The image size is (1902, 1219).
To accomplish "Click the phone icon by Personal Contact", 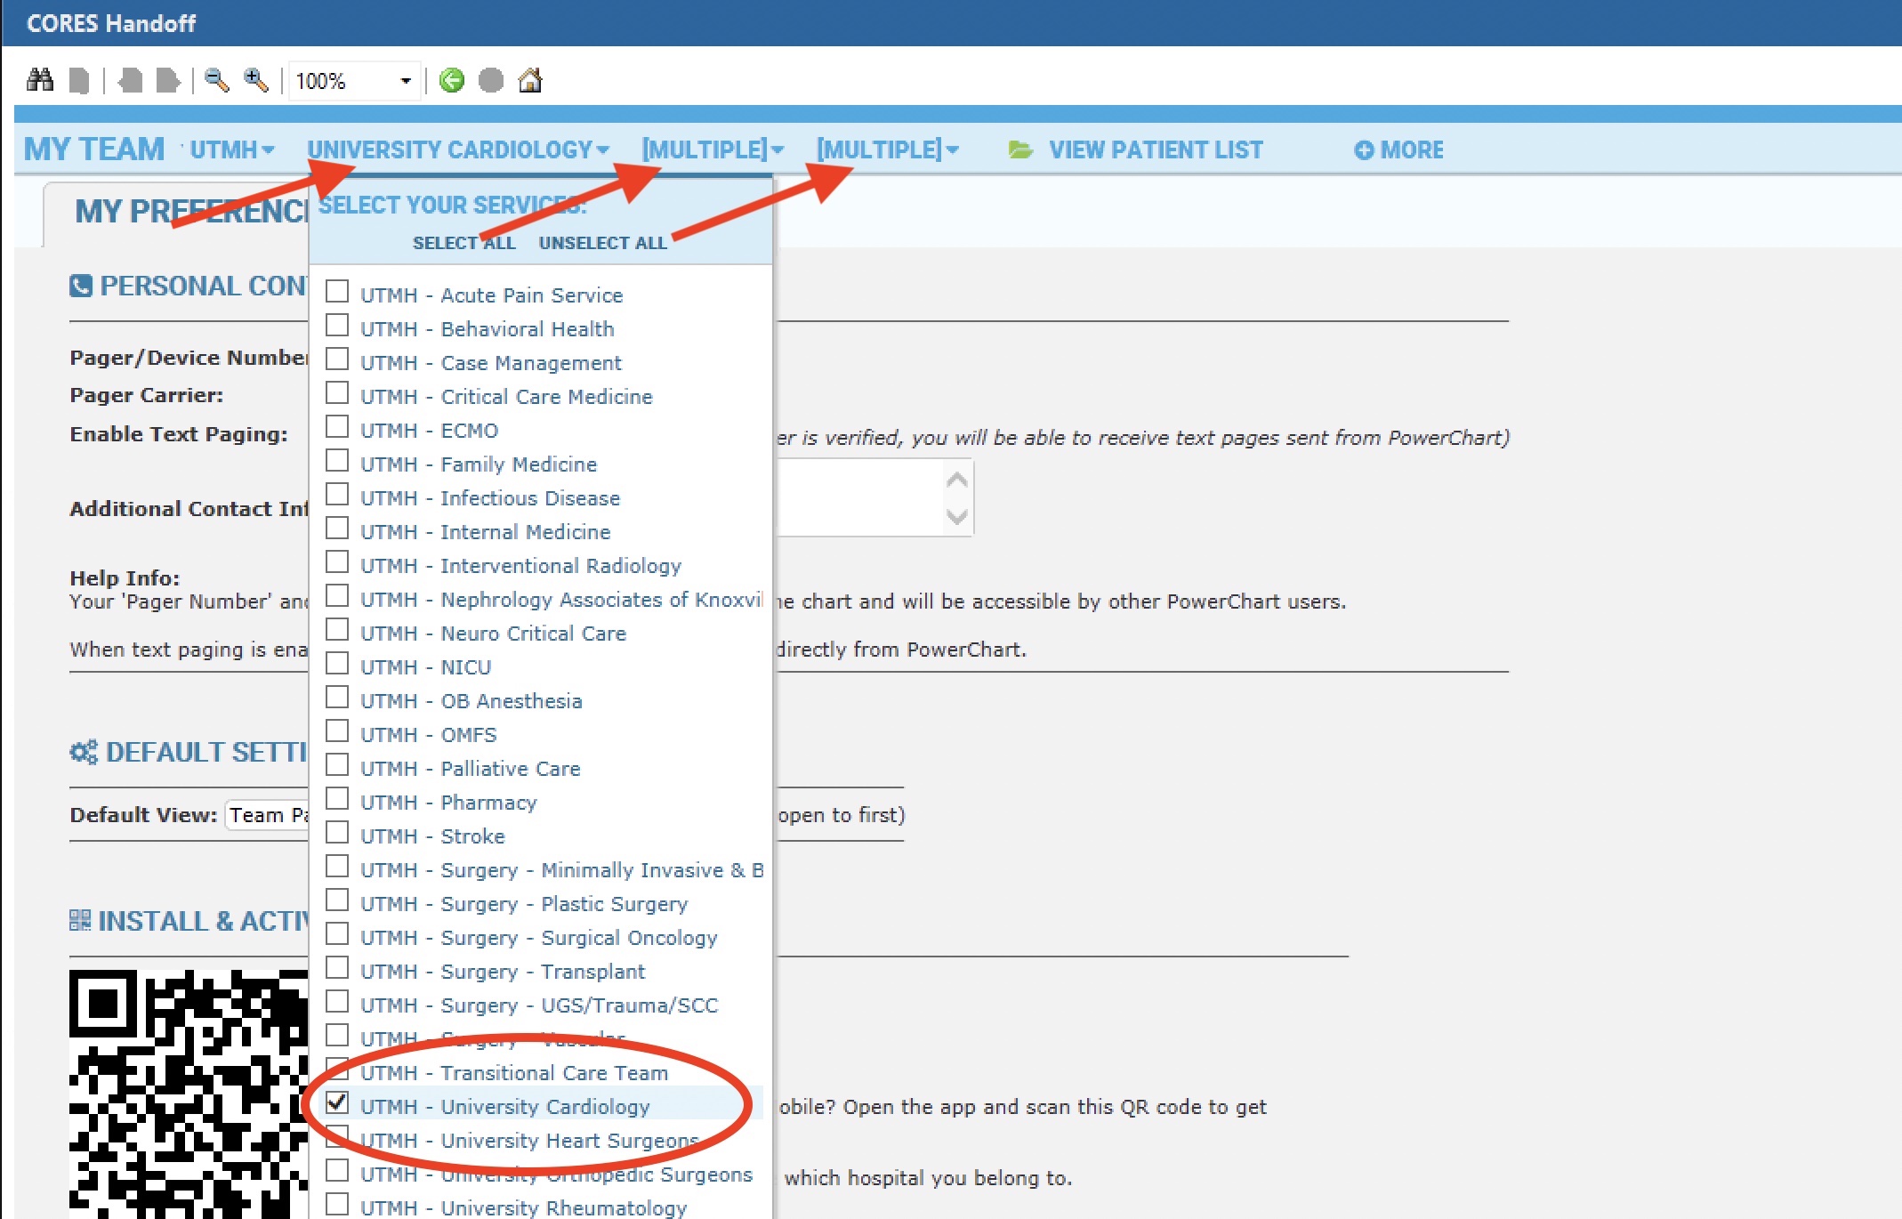I will click(81, 286).
